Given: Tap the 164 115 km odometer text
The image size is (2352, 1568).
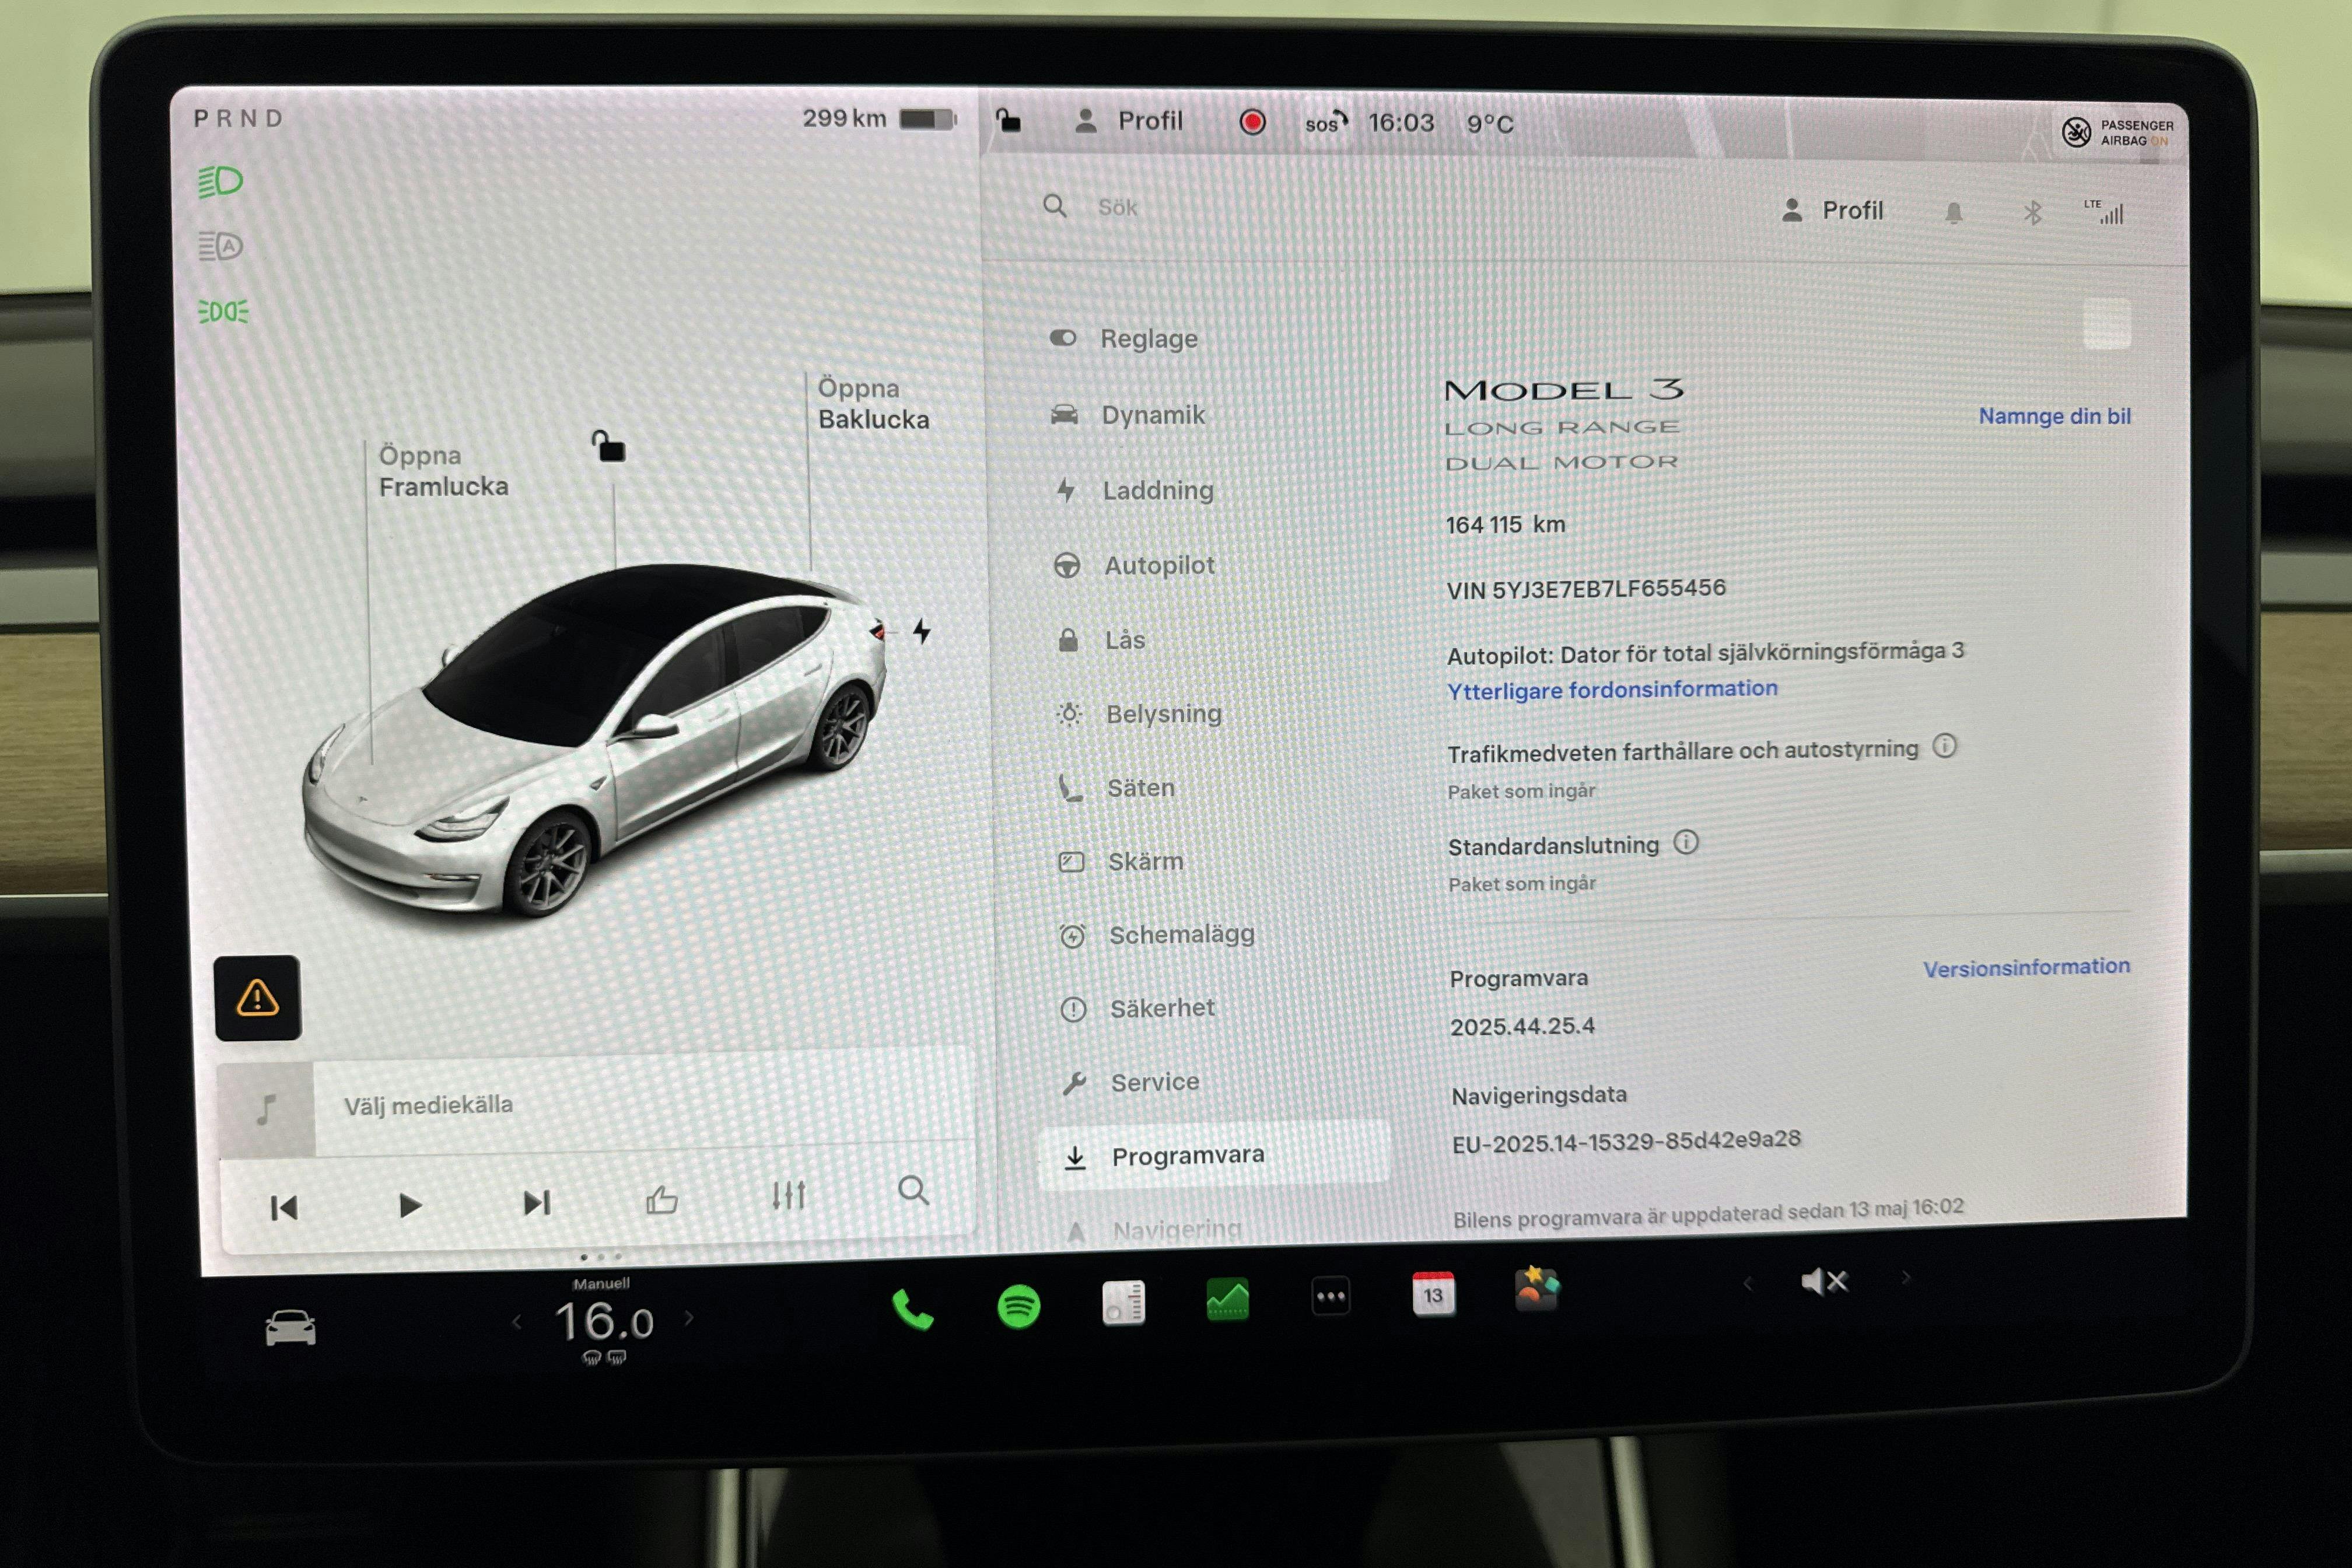Looking at the screenshot, I should coord(1505,524).
